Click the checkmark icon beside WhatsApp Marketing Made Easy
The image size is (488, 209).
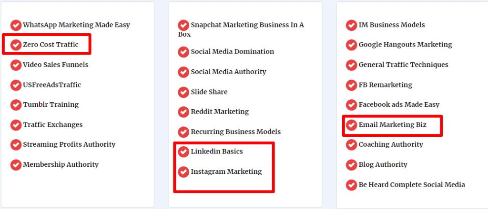tap(16, 25)
